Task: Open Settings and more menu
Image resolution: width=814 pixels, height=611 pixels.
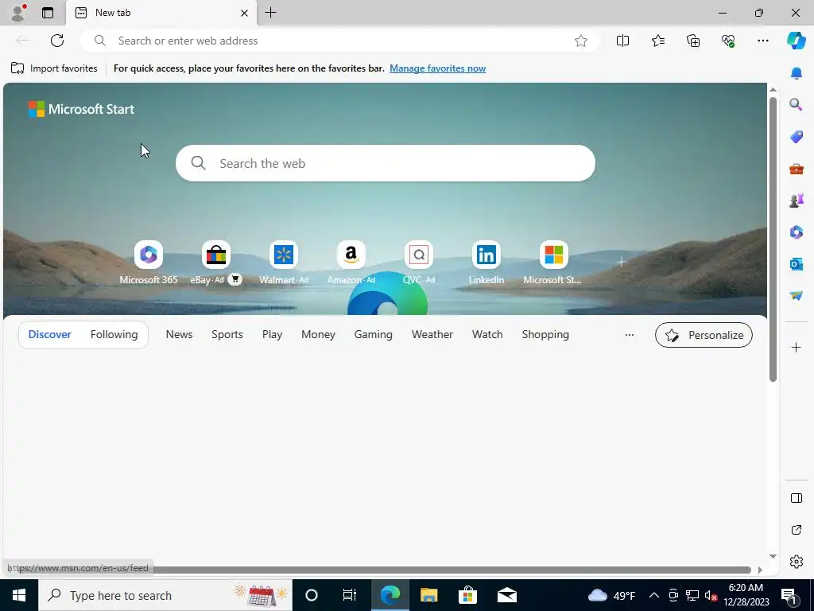Action: pyautogui.click(x=762, y=41)
